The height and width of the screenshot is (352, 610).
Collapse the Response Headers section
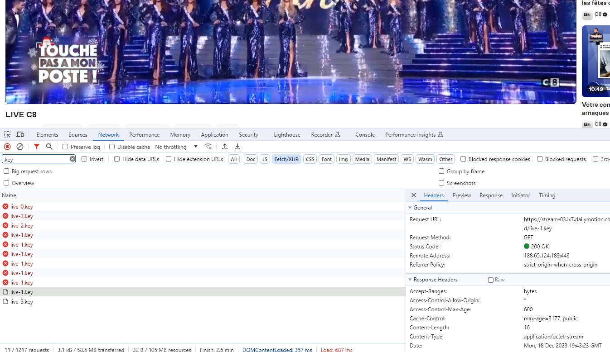point(411,279)
